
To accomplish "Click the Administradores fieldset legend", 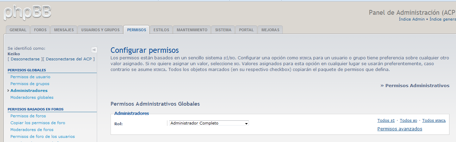I will [132, 113].
